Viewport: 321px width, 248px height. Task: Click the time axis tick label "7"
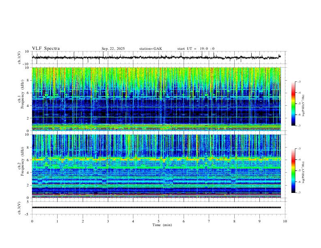coord(209,221)
